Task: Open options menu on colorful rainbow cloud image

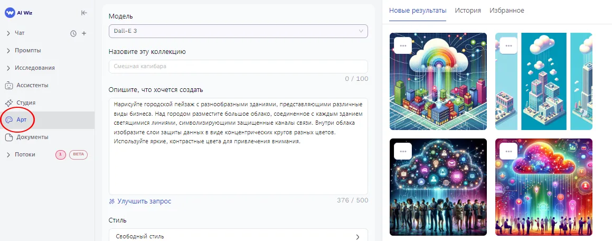Action: pos(509,151)
